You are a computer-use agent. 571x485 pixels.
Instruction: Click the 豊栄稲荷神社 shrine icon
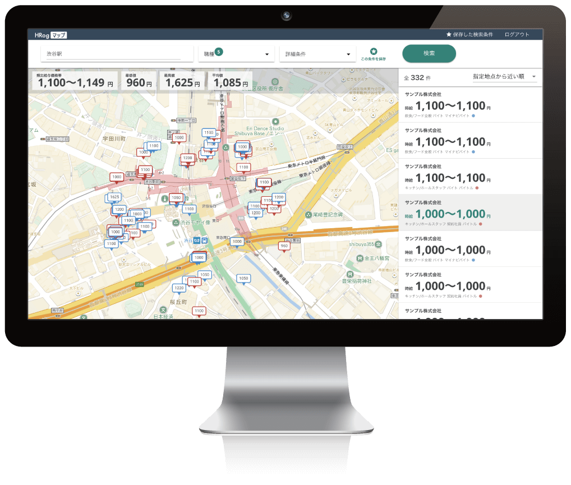(350, 274)
